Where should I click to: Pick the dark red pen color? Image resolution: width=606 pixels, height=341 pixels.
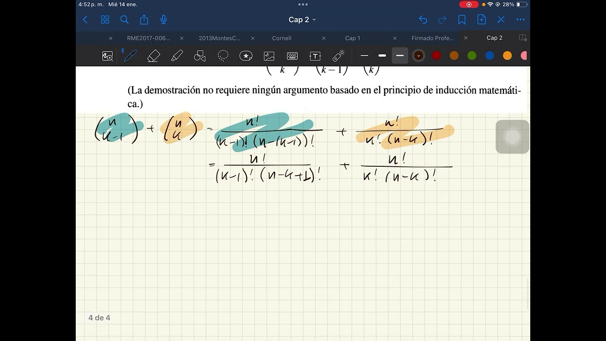(x=437, y=56)
